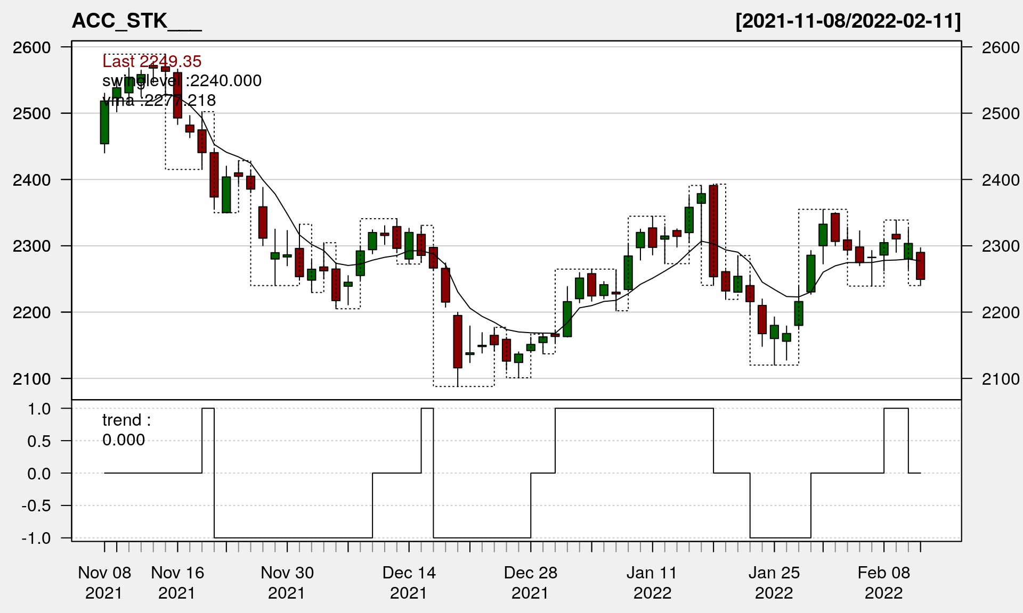Click the left axis 2600 price label
The image size is (1023, 613).
(32, 47)
